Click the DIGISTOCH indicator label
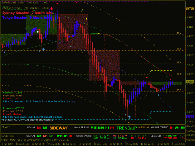This screenshot has width=195, height=146. coord(8,136)
